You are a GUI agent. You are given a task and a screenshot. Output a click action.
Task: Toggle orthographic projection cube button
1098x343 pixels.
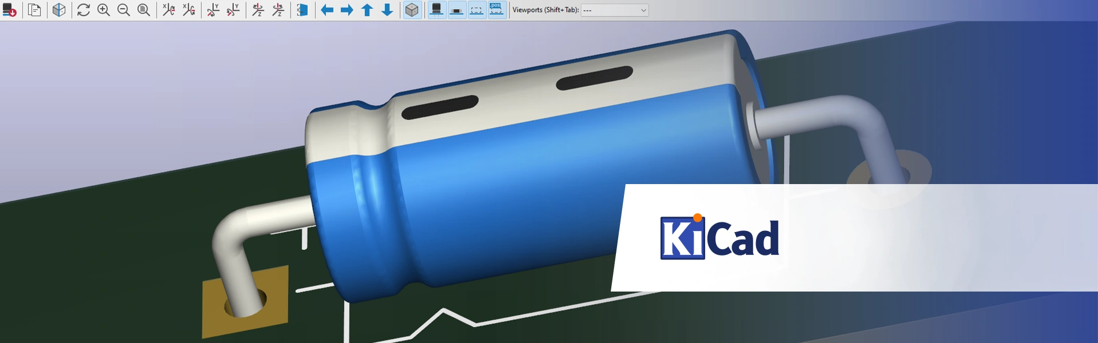click(412, 10)
